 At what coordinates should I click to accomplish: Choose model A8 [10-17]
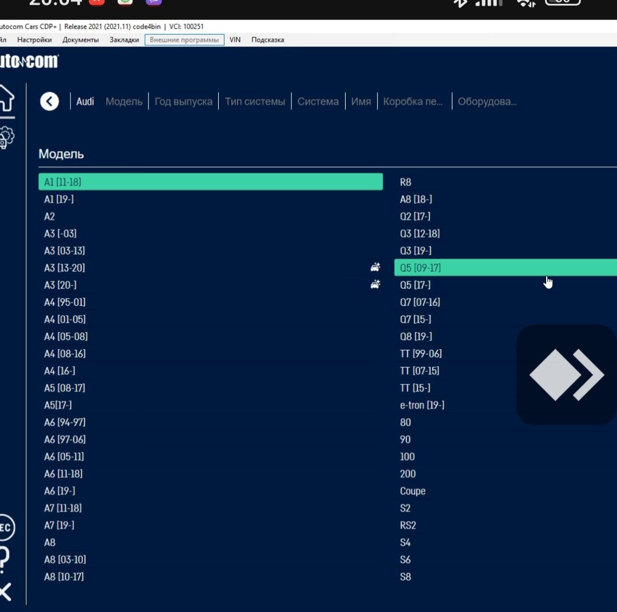pos(210,577)
